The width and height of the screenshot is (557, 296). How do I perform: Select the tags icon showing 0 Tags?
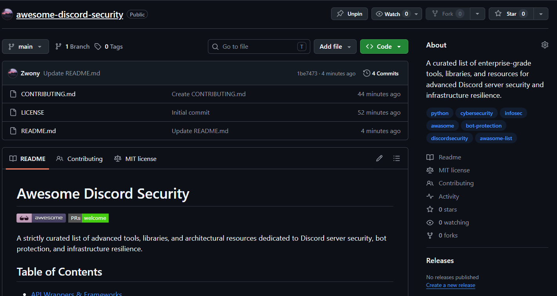(x=98, y=46)
